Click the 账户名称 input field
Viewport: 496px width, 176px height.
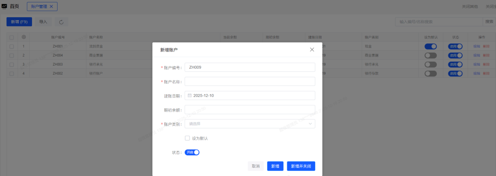(250, 81)
